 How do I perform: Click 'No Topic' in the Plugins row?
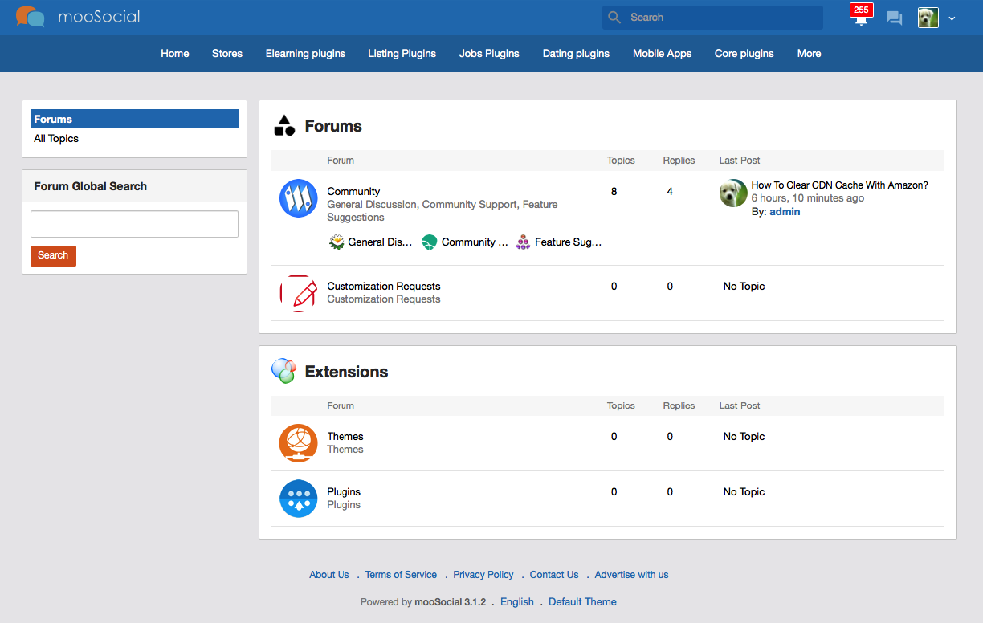(744, 492)
